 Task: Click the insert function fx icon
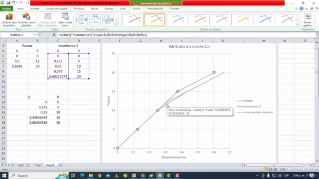tap(54, 35)
